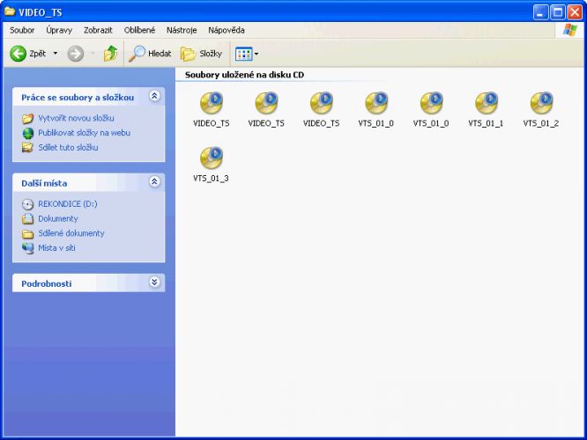Collapse the Práce se soubory a složkou panel
587x440 pixels.
click(x=154, y=96)
